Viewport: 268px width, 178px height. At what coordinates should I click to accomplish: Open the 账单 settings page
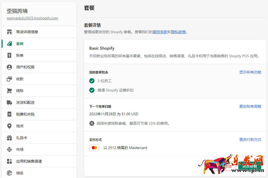[39, 55]
